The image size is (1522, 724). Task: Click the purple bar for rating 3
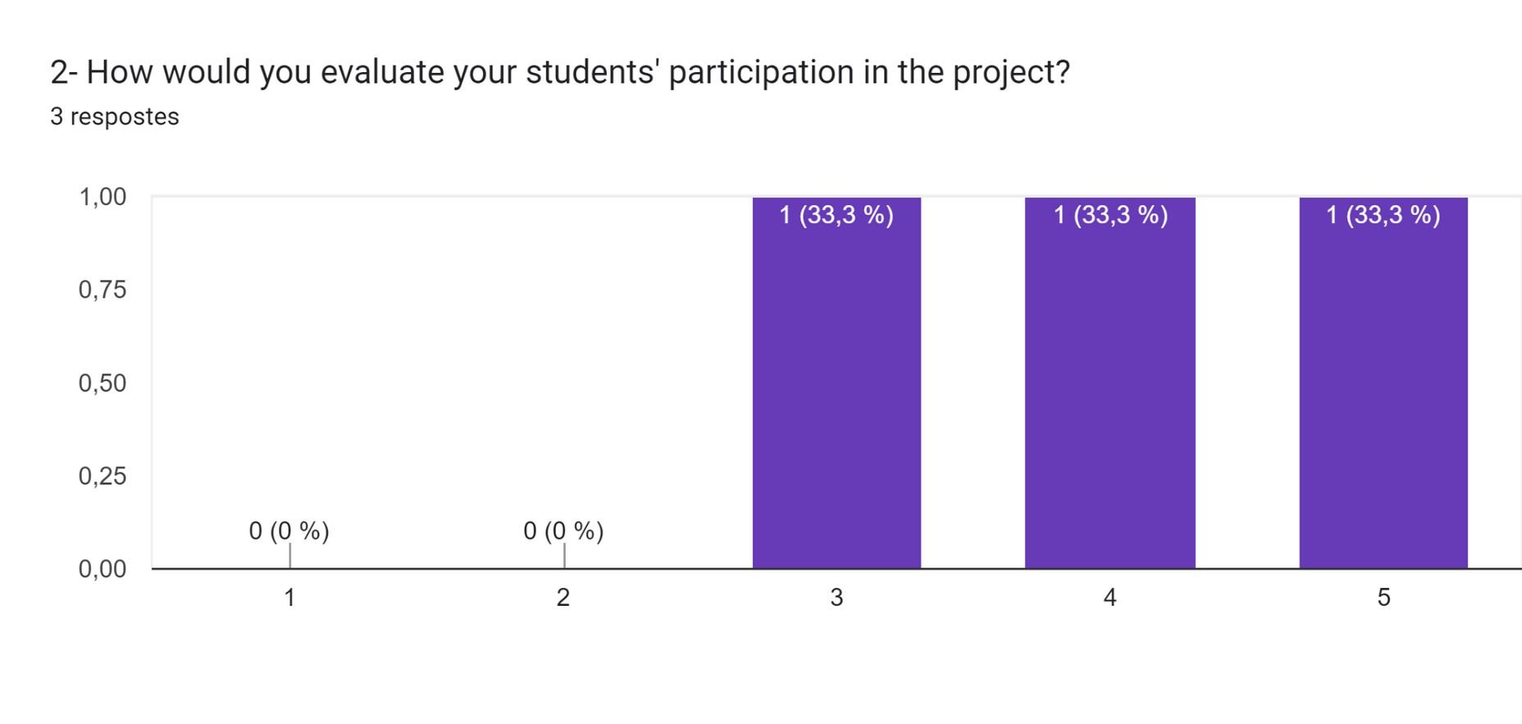pos(836,394)
